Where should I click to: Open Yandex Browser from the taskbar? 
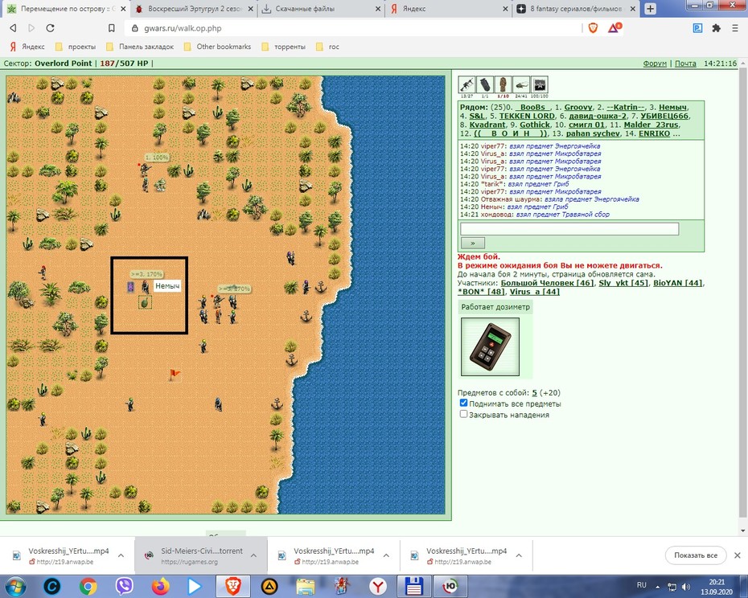tap(378, 586)
